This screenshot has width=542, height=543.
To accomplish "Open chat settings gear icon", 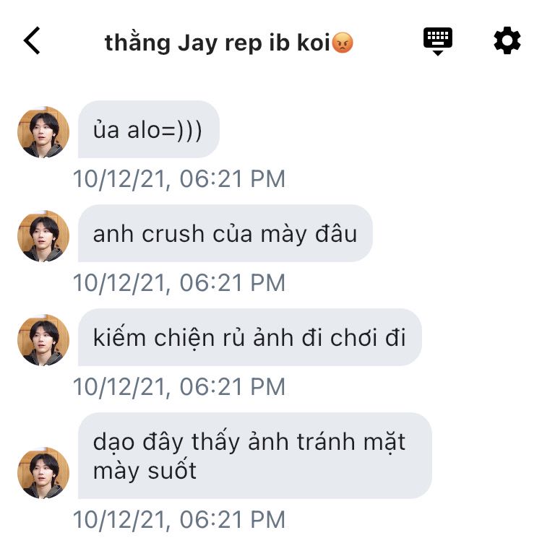I will (x=507, y=40).
